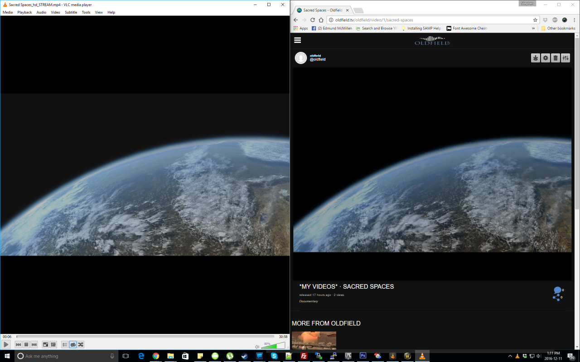Show hidden system tray icons
The height and width of the screenshot is (362, 580).
tap(510, 356)
